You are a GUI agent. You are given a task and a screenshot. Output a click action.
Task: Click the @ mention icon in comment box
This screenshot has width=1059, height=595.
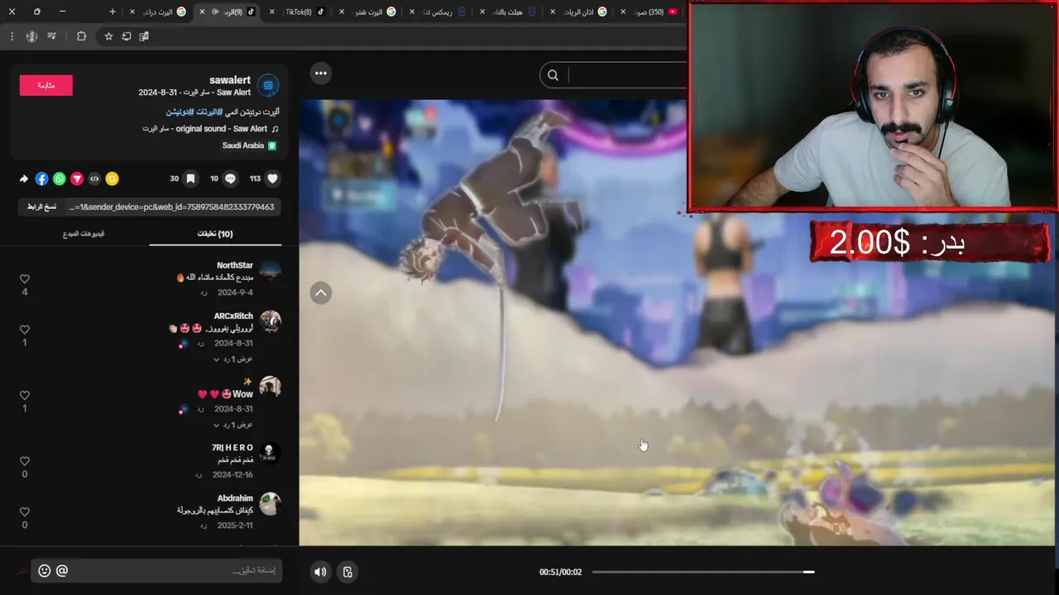pyautogui.click(x=62, y=570)
